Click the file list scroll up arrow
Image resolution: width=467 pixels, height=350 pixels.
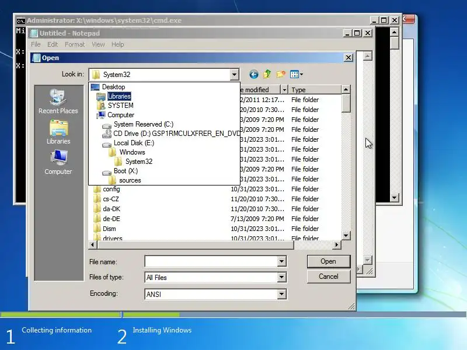pyautogui.click(x=346, y=89)
